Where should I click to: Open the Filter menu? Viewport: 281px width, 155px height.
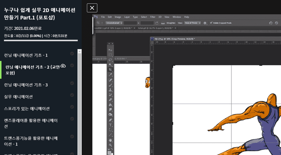coord(153,17)
